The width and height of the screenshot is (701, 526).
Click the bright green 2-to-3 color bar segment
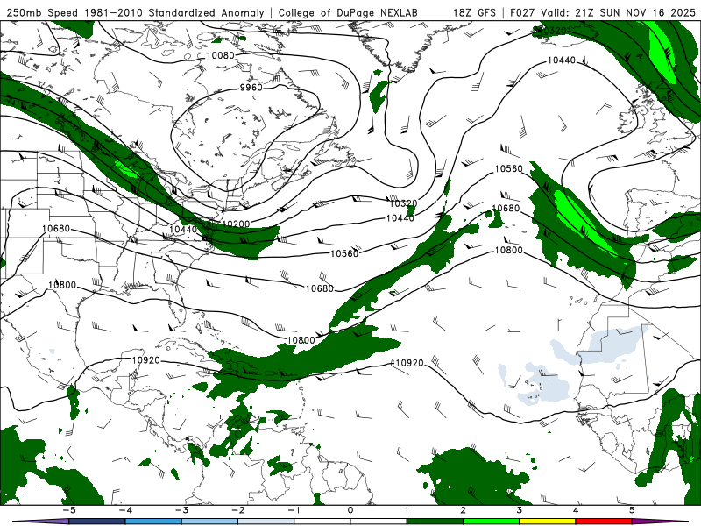(491, 522)
